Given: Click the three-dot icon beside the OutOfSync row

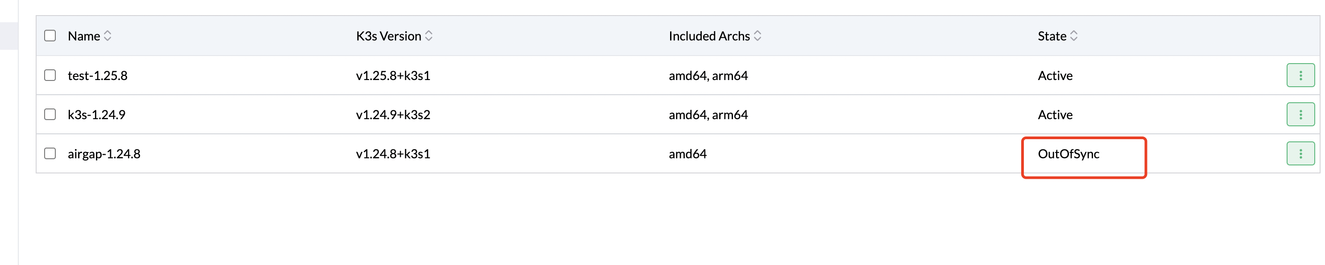Looking at the screenshot, I should pyautogui.click(x=1300, y=153).
